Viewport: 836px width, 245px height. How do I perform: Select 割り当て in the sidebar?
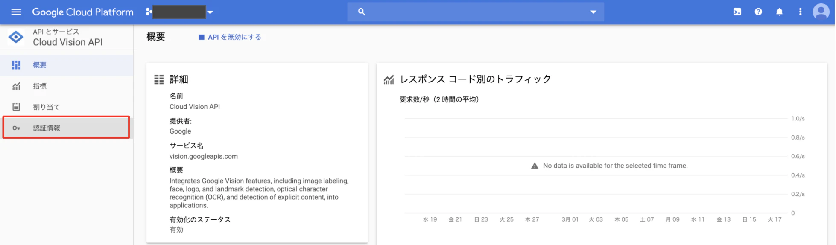pyautogui.click(x=67, y=107)
